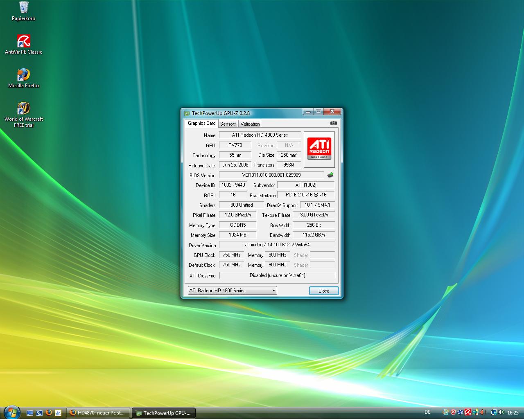524x419 pixels.
Task: Click the Windows Sidebar tray icon
Action: (475, 412)
